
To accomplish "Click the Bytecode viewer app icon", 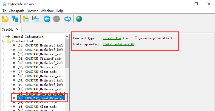I will point(5,4).
